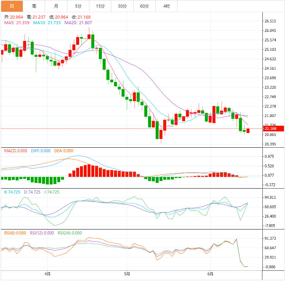The image size is (287, 284).
Task: Click the 4月 date axis marker
Action: [x=47, y=274]
